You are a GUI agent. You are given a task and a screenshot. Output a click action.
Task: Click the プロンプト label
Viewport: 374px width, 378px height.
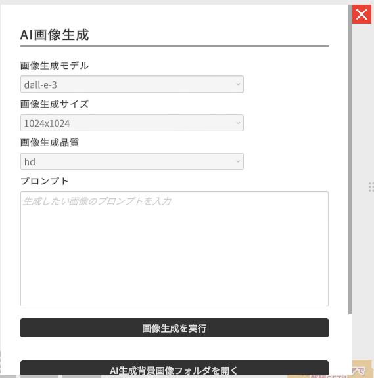[45, 181]
